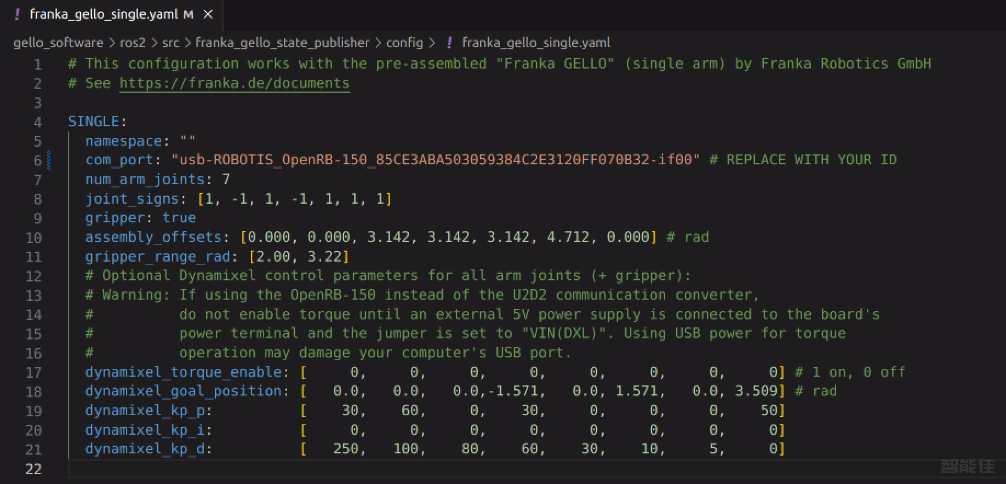
Task: Follow the https://franka.de/documents link
Action: pyautogui.click(x=235, y=83)
